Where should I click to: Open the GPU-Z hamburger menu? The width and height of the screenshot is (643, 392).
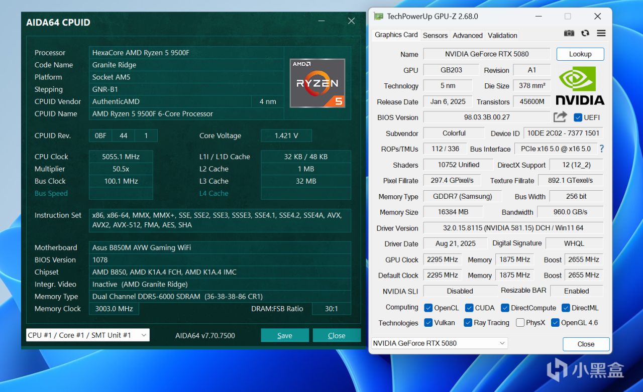coord(601,33)
